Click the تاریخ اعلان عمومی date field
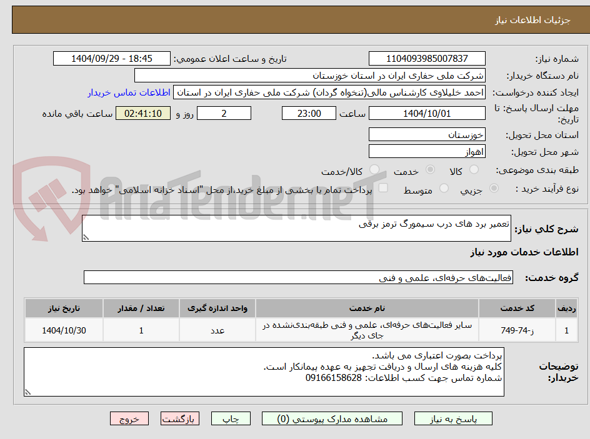Image resolution: width=590 pixels, height=439 pixels. coord(111,57)
